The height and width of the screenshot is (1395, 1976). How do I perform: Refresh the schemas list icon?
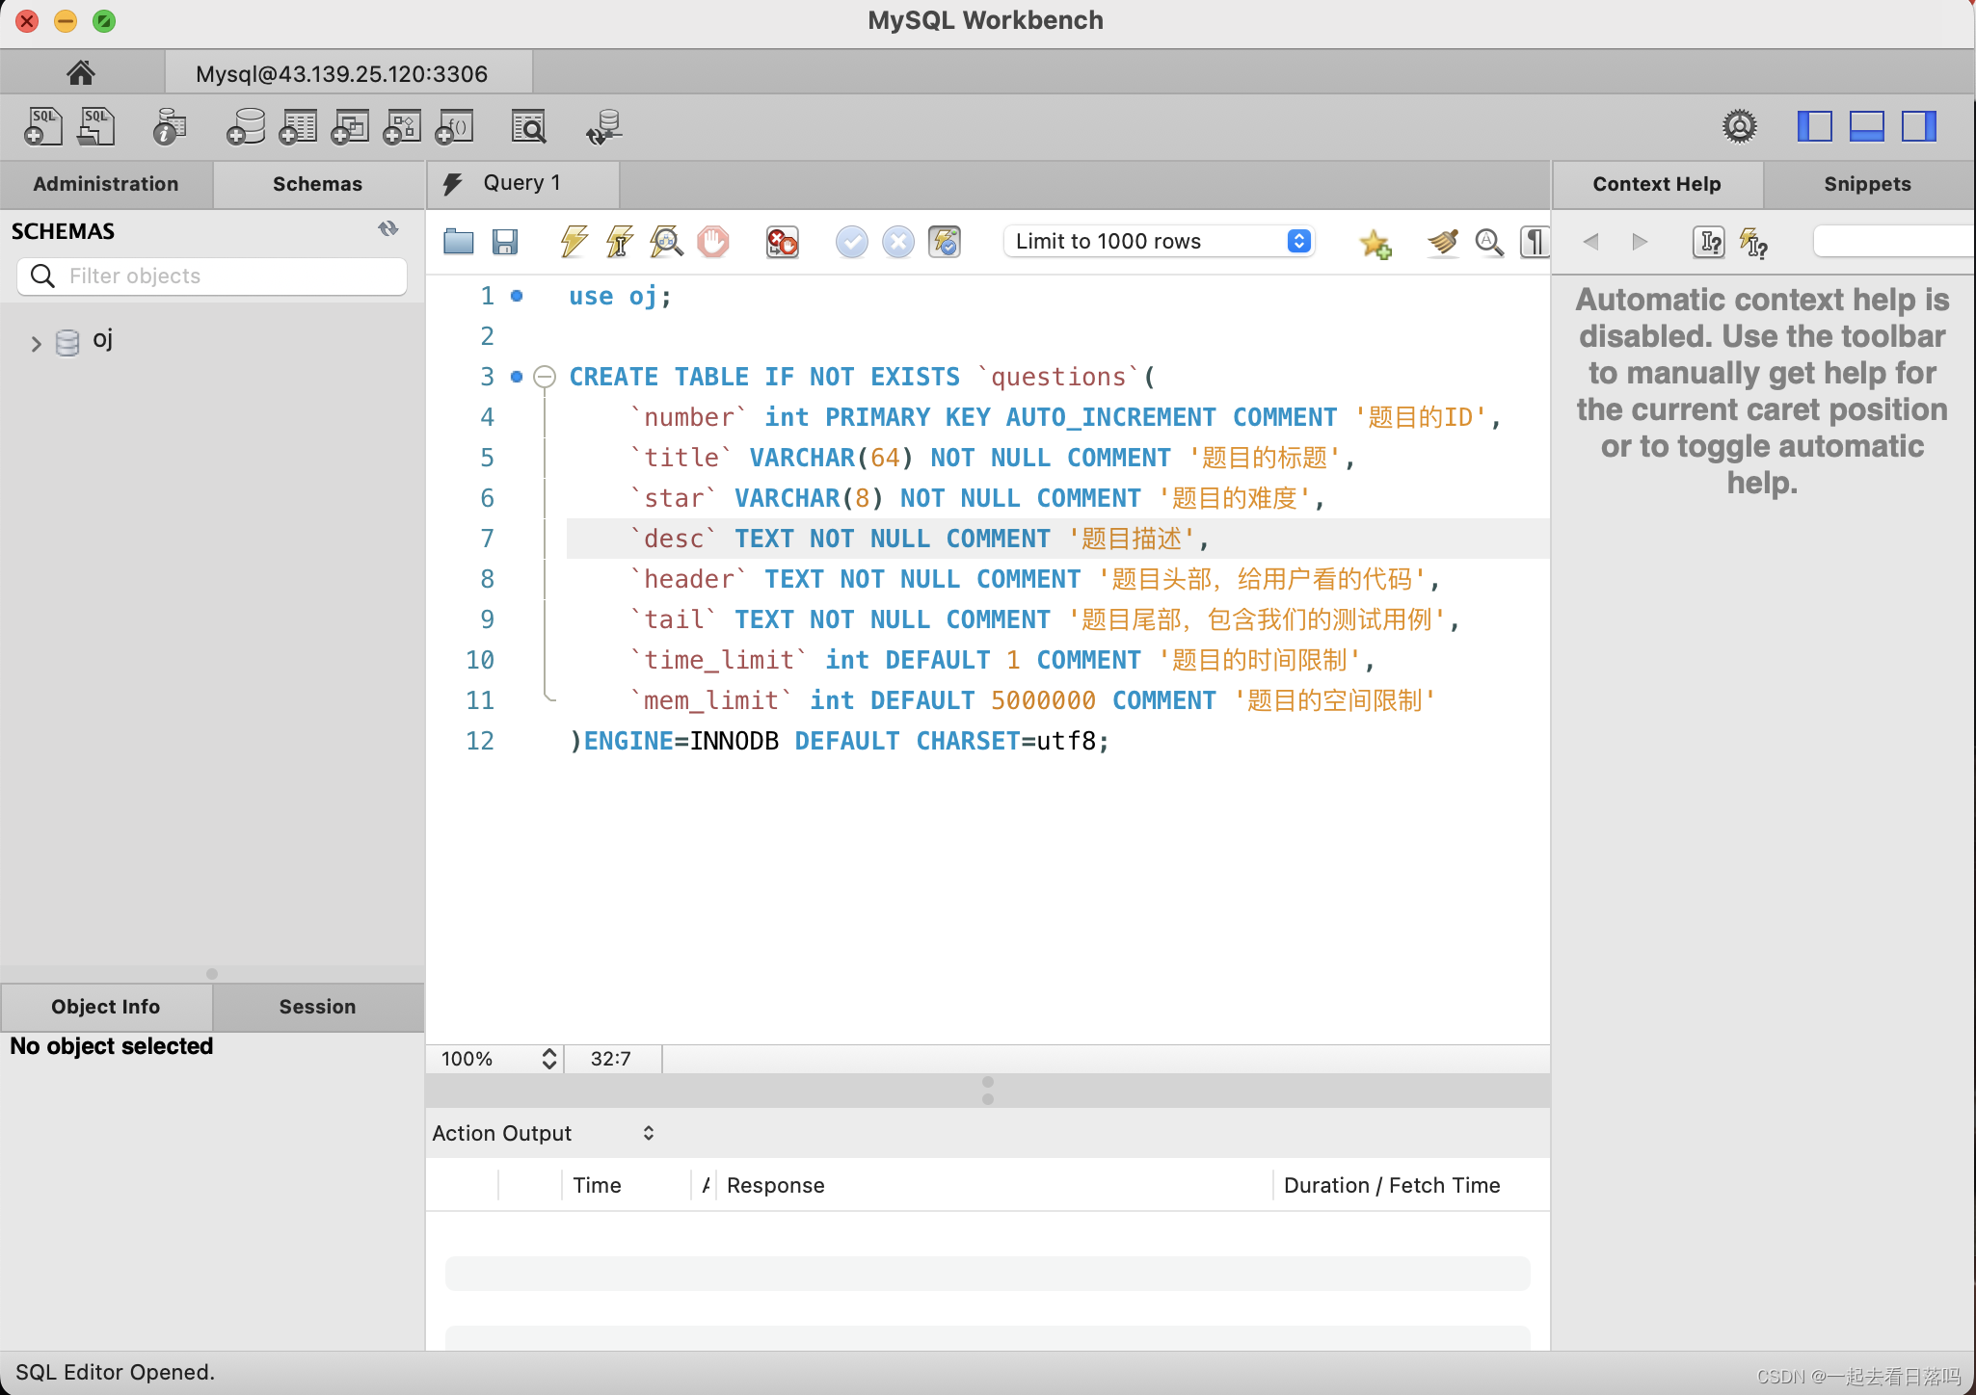point(388,229)
